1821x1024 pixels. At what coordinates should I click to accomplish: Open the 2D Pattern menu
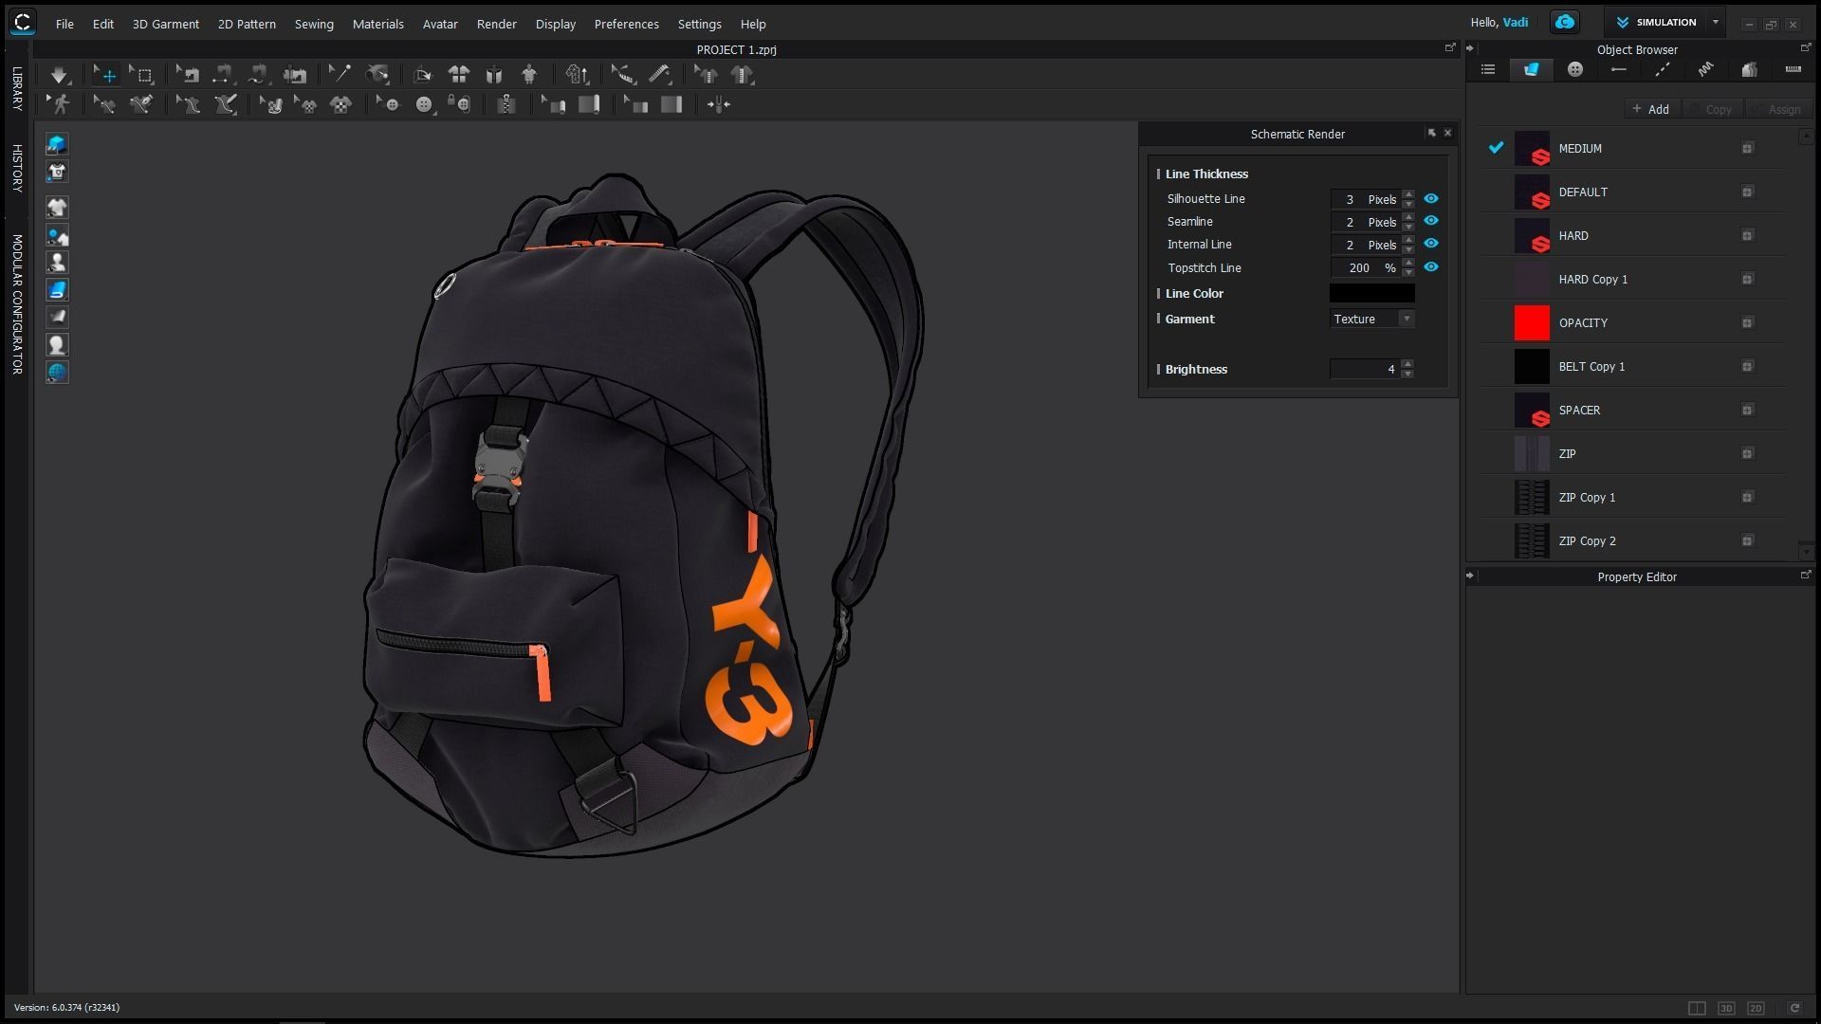coord(247,24)
